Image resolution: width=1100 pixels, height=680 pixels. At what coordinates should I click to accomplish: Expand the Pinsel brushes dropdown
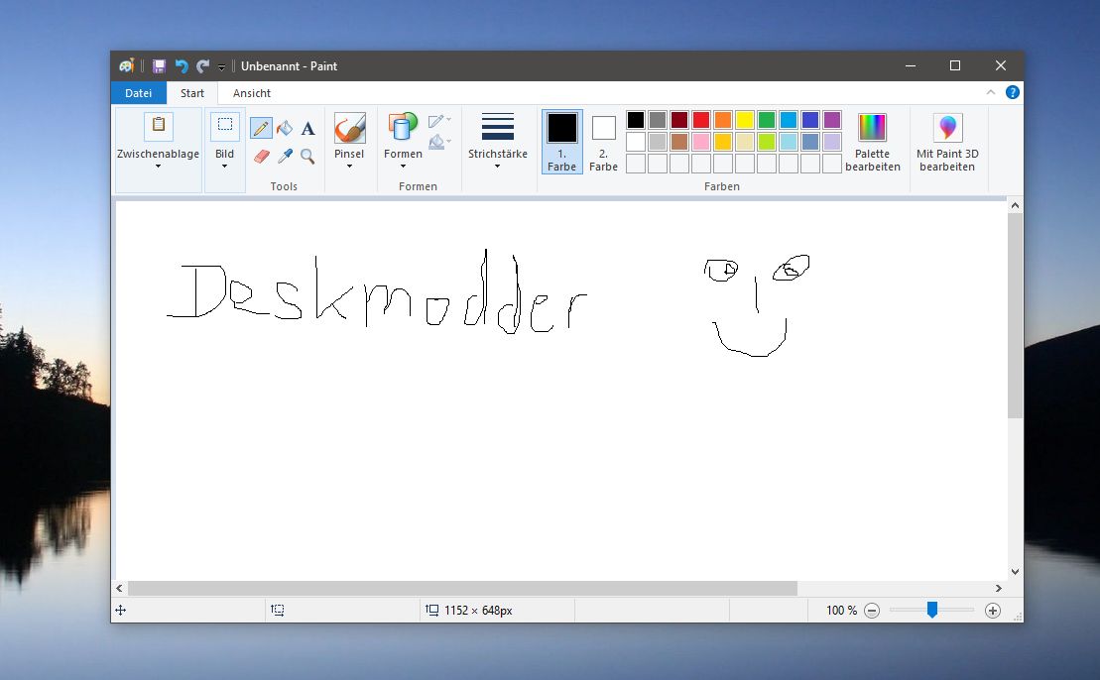click(x=349, y=160)
